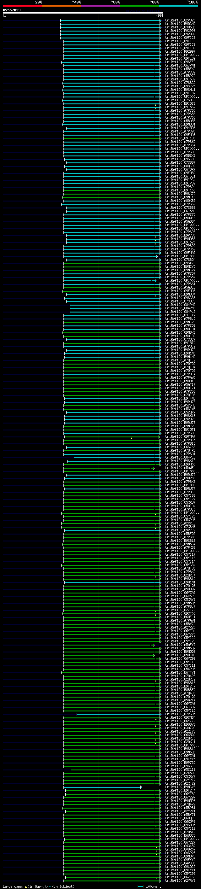Select the UniRef100_B3TLX7 label

(180, 315)
